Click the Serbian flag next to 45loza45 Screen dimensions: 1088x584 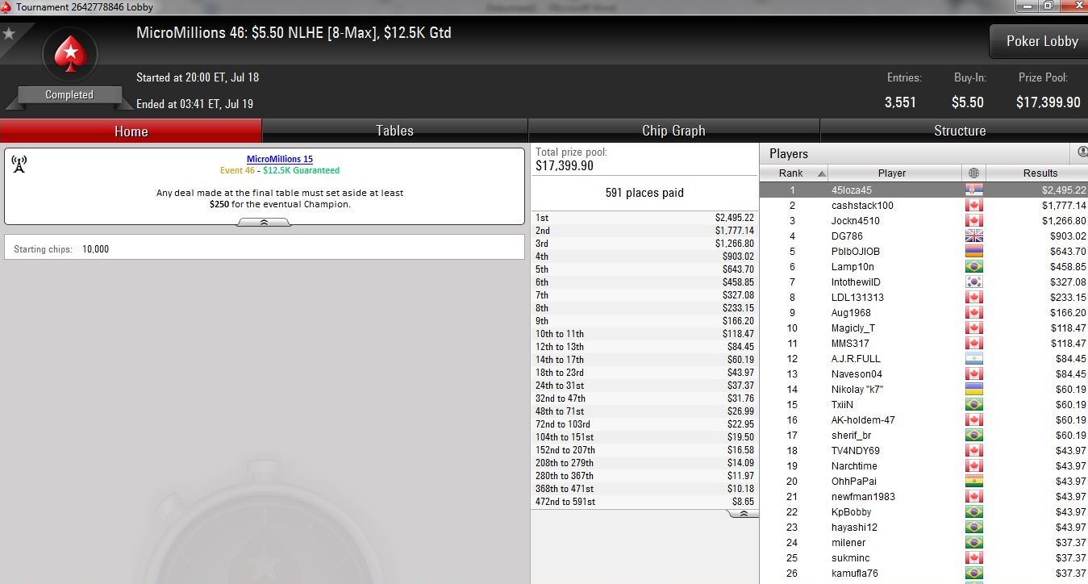point(973,190)
